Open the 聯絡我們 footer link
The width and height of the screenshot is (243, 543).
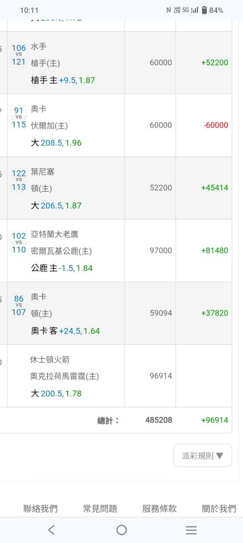coord(41,508)
